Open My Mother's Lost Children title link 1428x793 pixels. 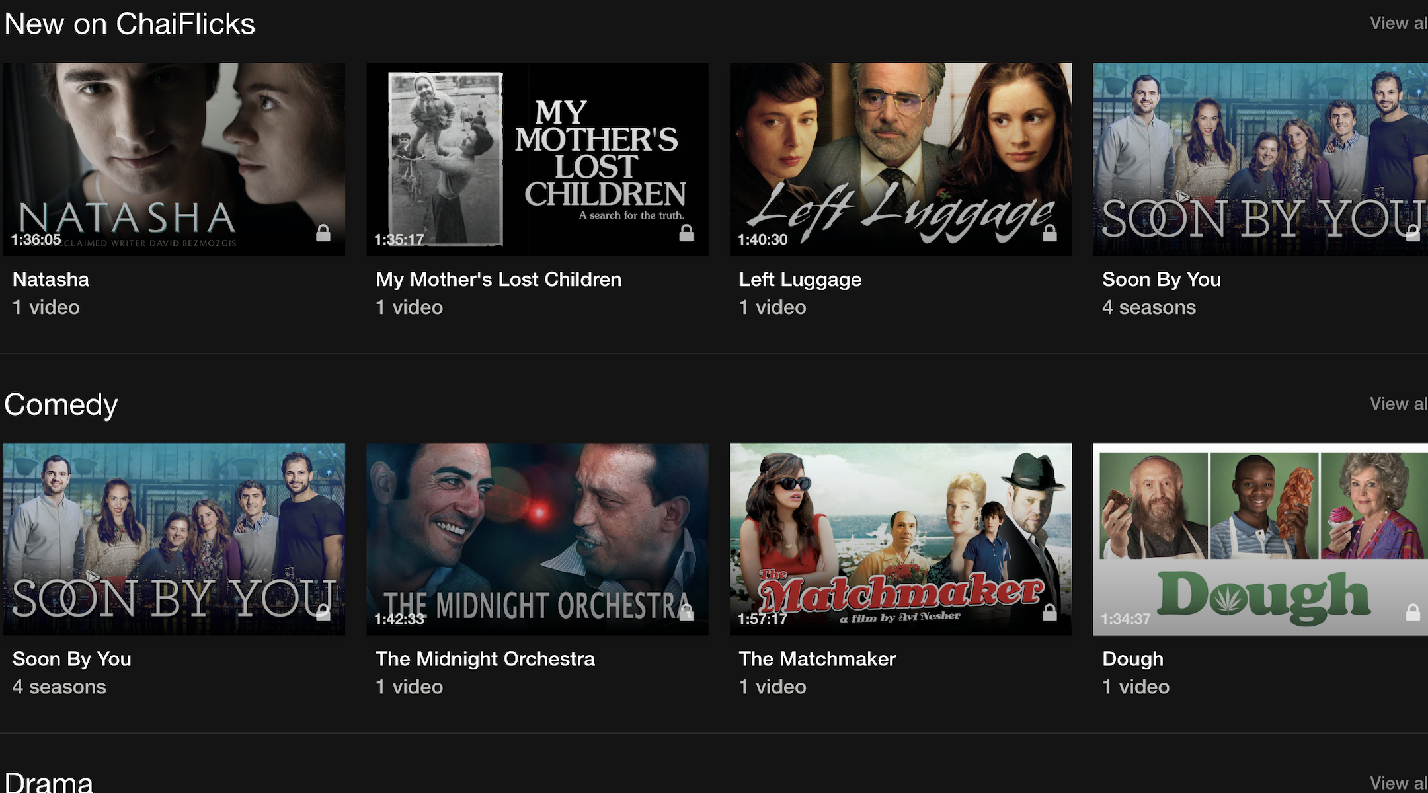pos(498,280)
